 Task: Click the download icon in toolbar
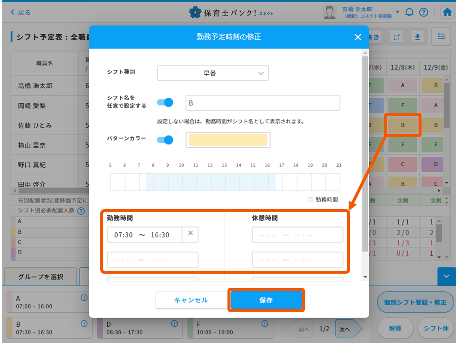pos(417,37)
